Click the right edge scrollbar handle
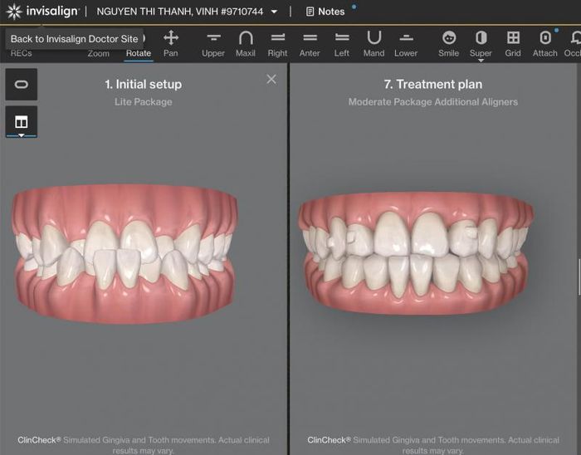This screenshot has width=581, height=455. pyautogui.click(x=579, y=276)
